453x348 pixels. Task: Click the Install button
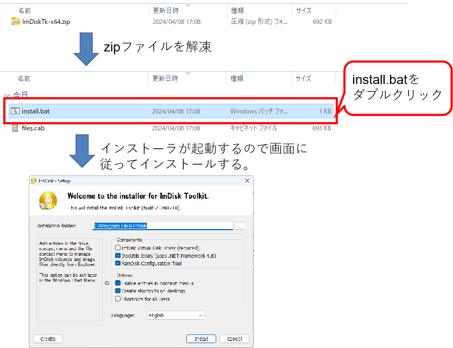(201, 339)
